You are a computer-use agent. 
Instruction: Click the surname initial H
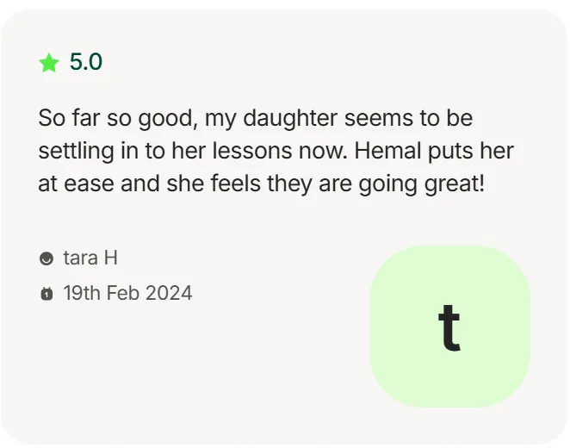coord(111,258)
